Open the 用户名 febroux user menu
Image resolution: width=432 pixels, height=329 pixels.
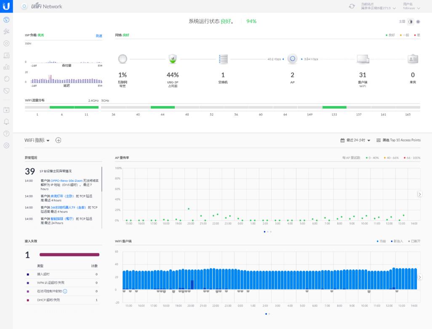(411, 6)
